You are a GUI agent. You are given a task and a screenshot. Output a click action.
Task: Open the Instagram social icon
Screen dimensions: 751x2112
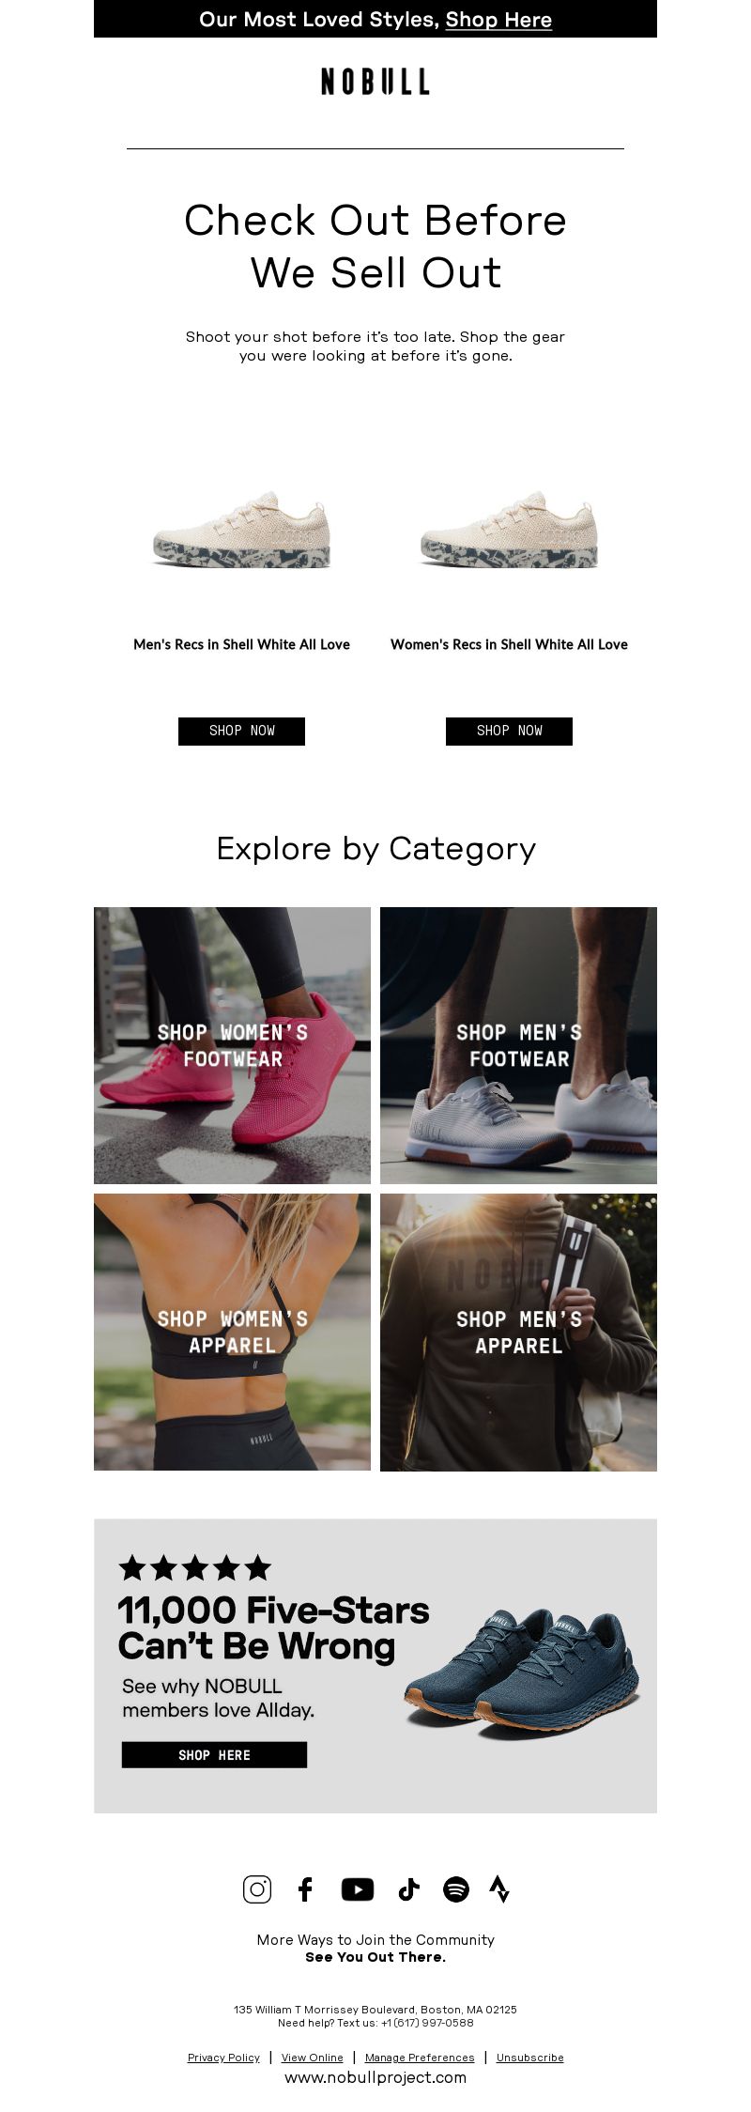click(x=257, y=1888)
